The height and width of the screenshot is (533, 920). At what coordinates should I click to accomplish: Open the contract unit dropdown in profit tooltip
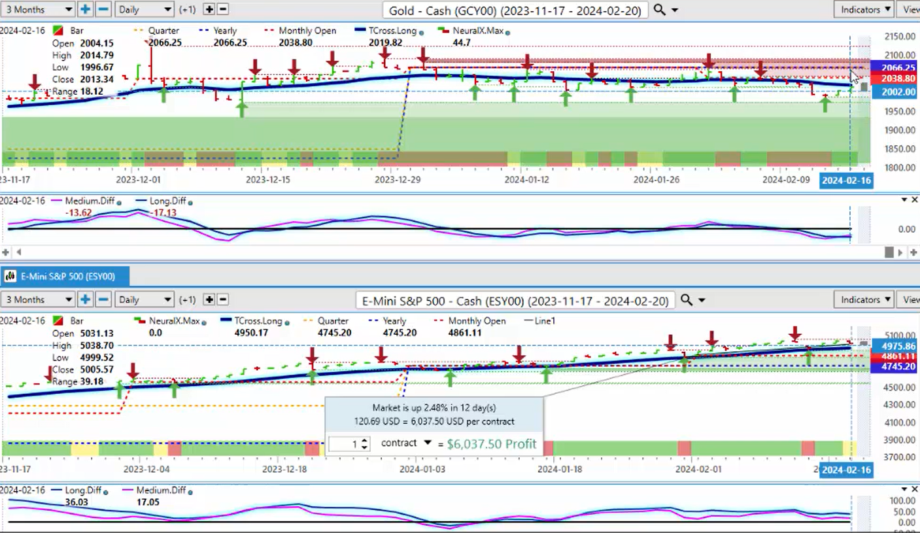point(428,443)
